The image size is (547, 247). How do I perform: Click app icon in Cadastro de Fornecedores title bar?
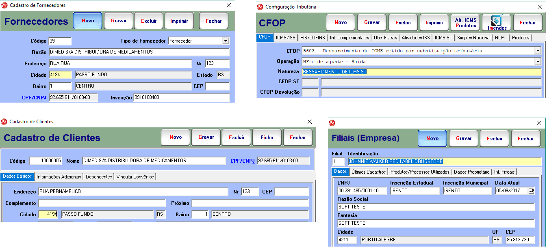coord(4,5)
